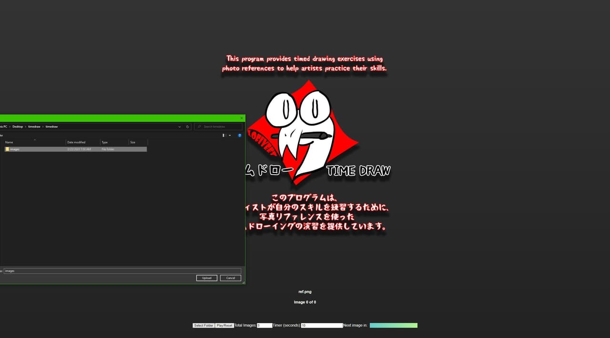Click the Folder name input field
610x338 pixels.
coord(122,271)
